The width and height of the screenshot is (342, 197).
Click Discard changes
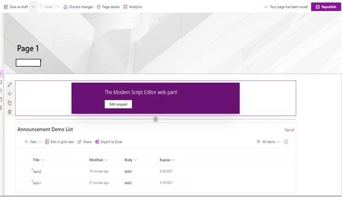[x=78, y=7]
